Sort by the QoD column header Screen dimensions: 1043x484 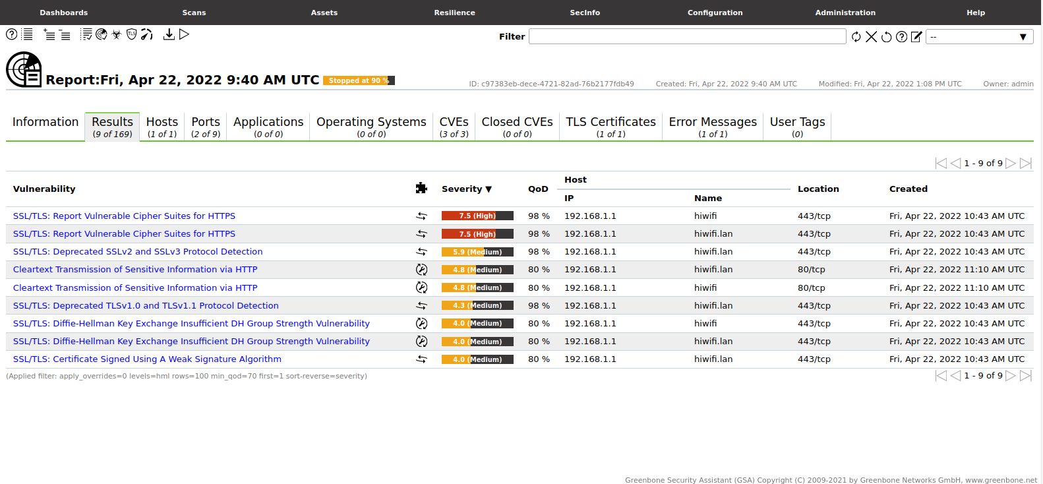pyautogui.click(x=538, y=189)
